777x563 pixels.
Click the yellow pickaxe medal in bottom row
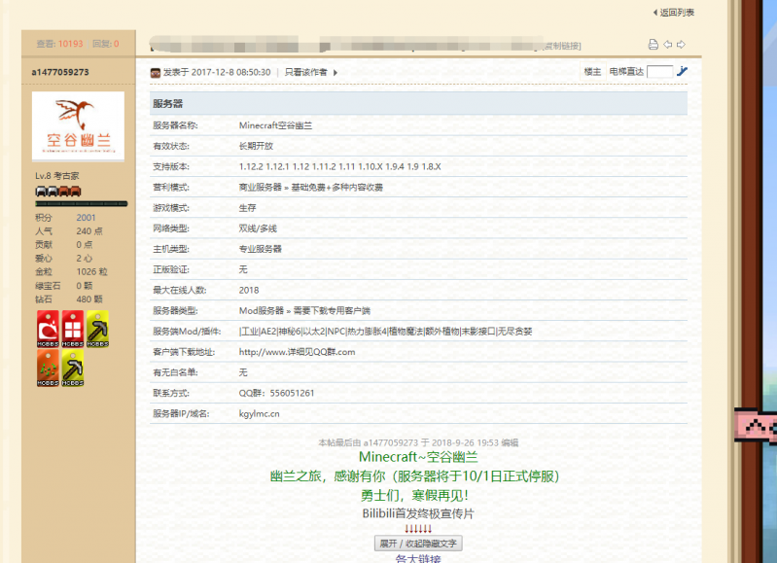pos(72,369)
